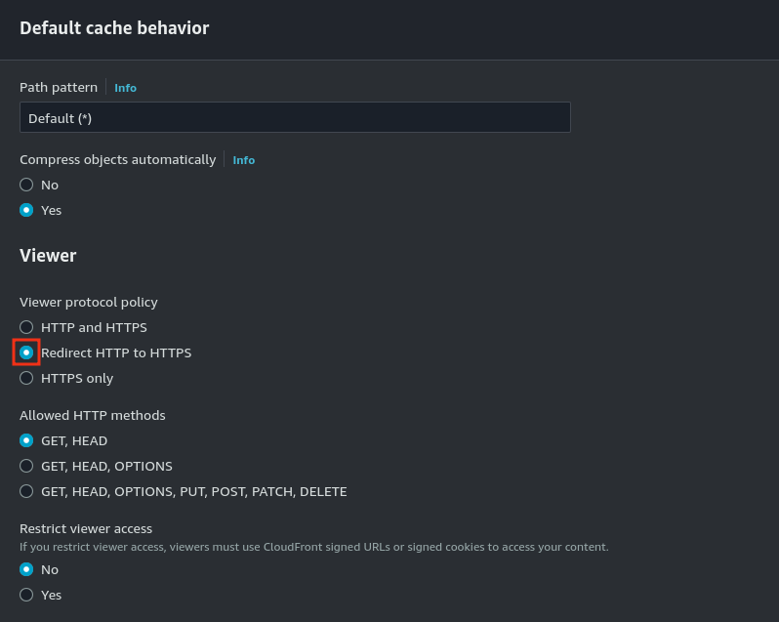Click the Compress objects automatically label
779x622 pixels.
tap(117, 159)
